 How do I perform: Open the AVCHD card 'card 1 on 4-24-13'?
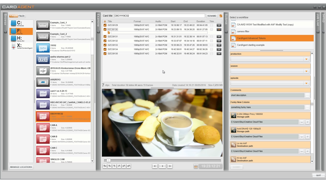tap(63, 94)
